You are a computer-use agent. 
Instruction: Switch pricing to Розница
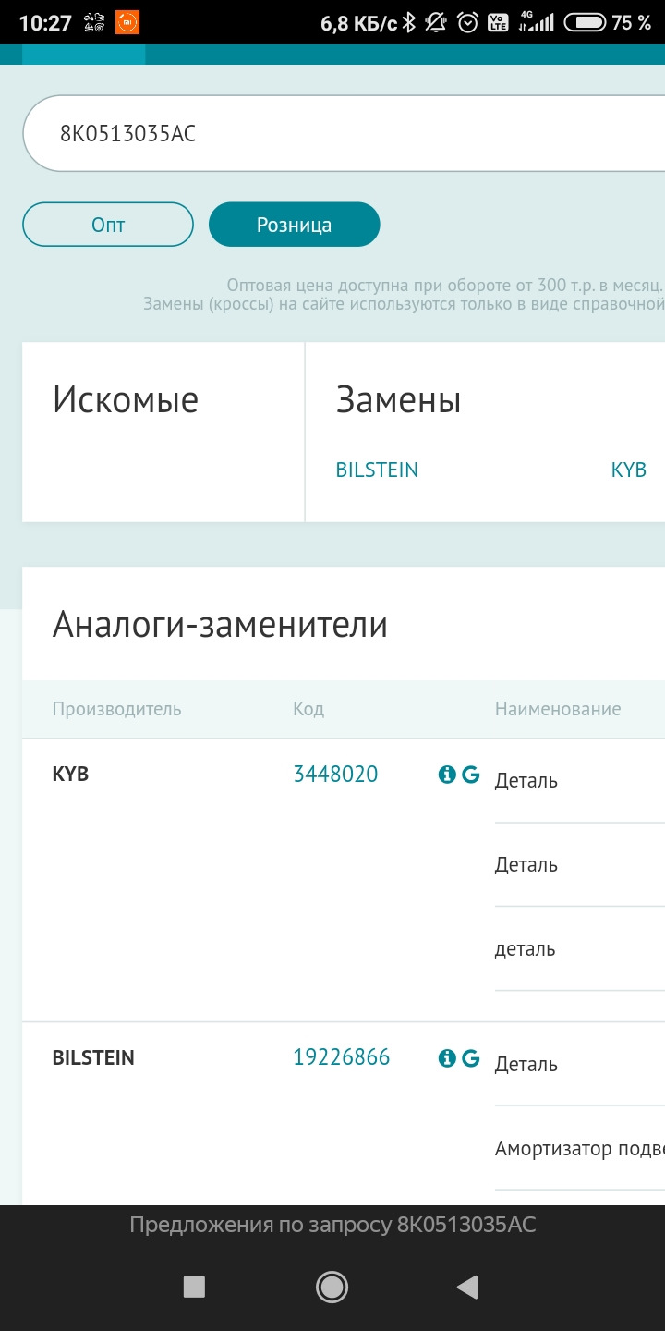point(294,225)
